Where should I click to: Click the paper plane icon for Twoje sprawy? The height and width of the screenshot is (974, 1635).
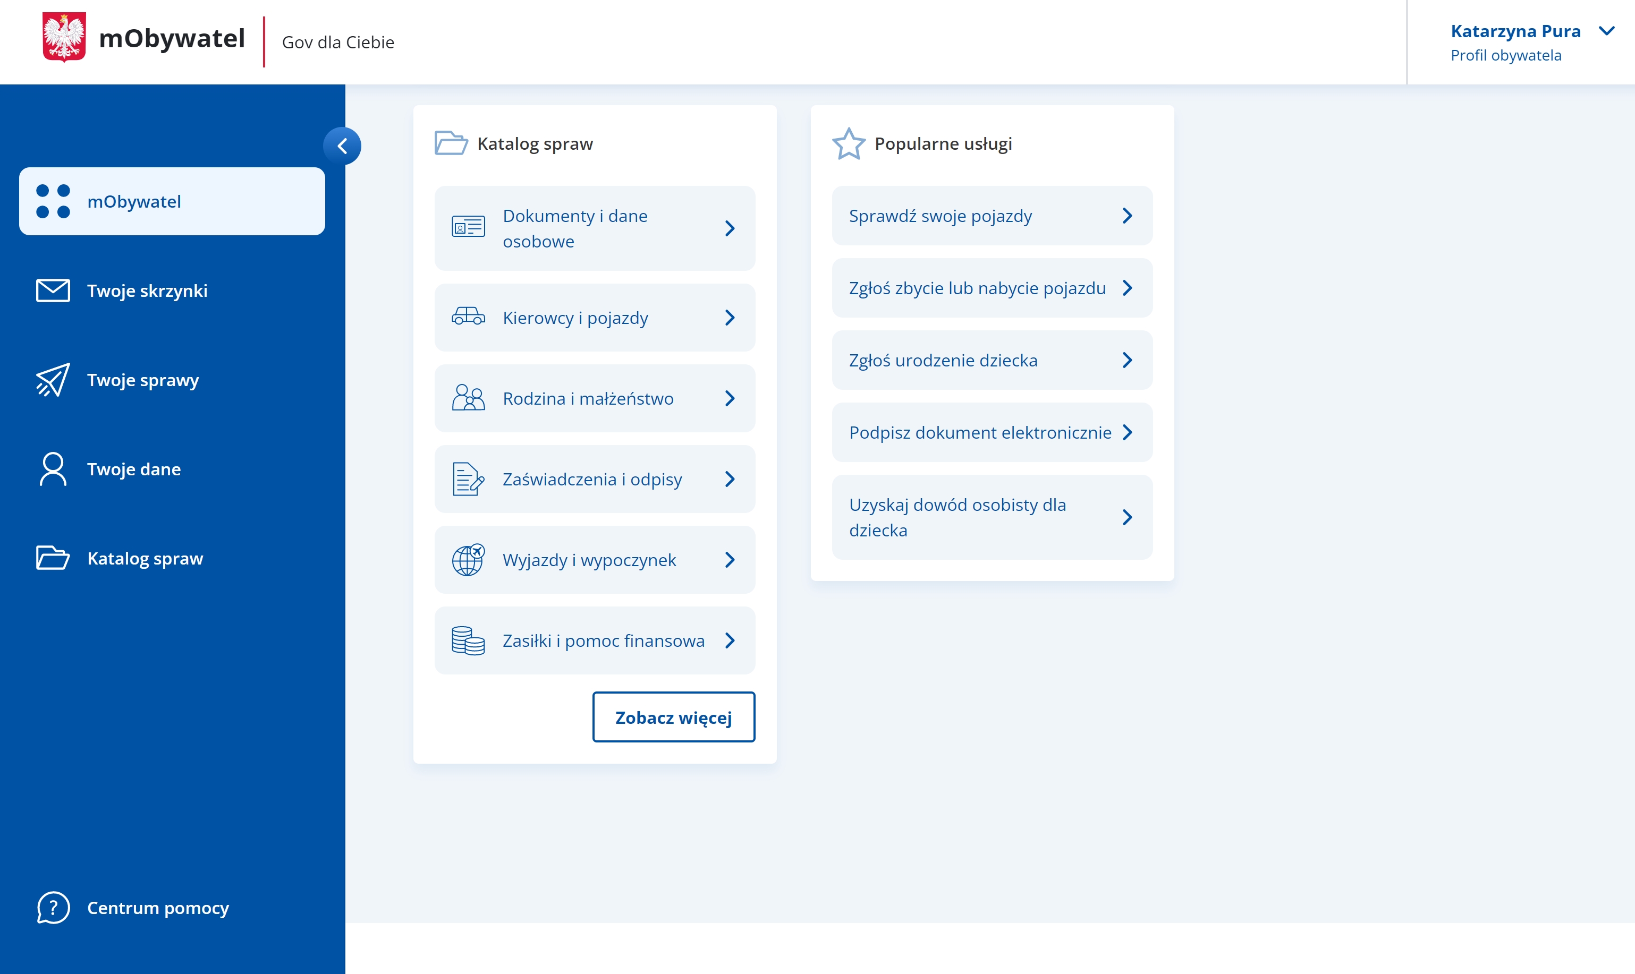click(x=53, y=379)
